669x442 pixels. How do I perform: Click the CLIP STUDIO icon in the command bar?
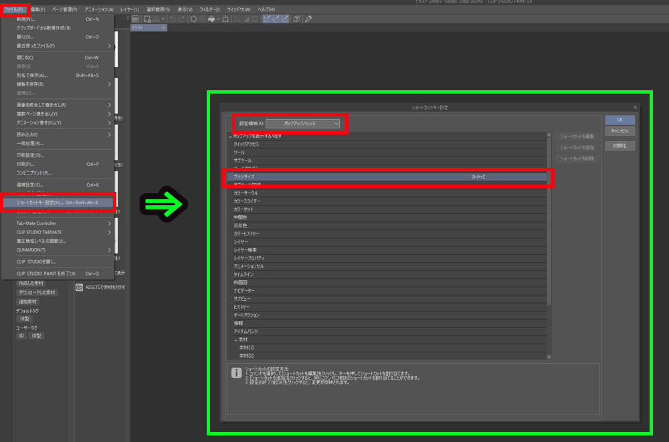[x=136, y=19]
